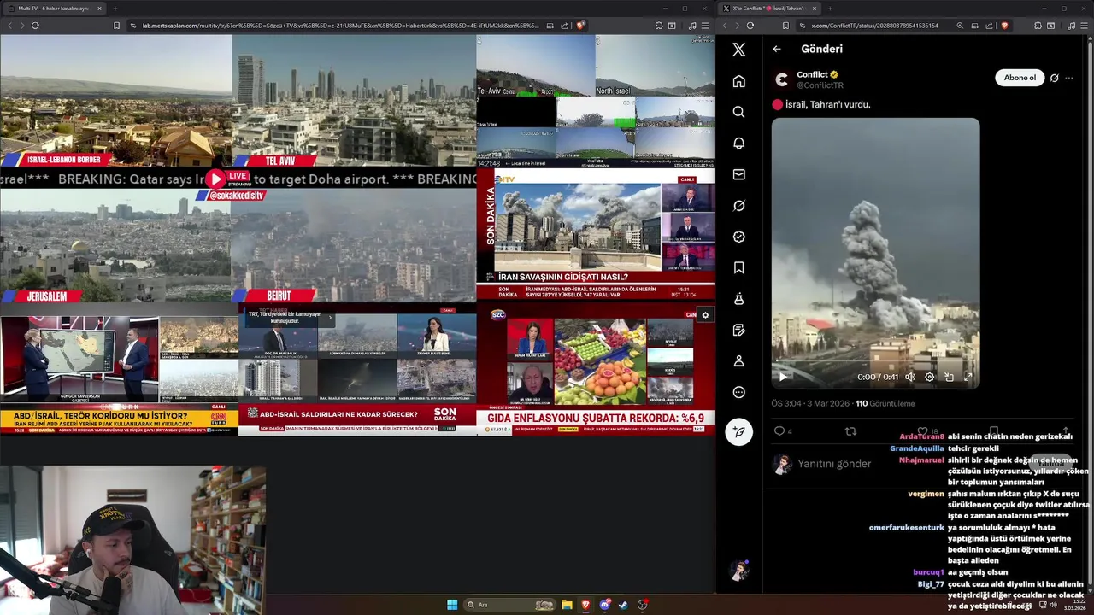Select the Jerusalem camera feed
Screen dimensions: 1094x615
click(x=115, y=246)
